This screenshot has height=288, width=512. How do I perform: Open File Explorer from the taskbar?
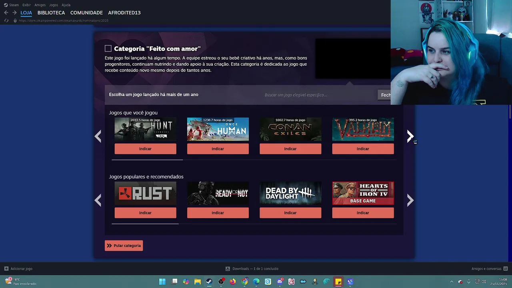pos(198,282)
